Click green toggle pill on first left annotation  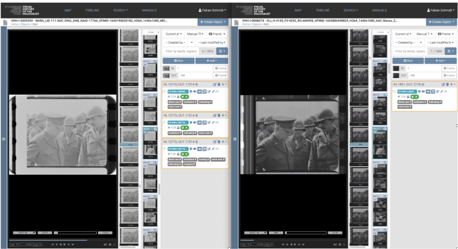pyautogui.click(x=184, y=96)
